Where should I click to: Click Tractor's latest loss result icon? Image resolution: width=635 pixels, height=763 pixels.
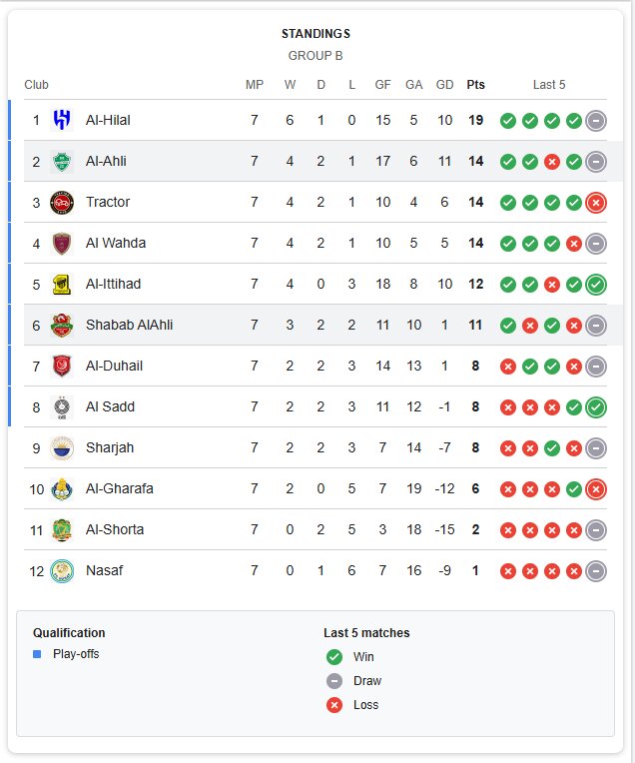596,202
